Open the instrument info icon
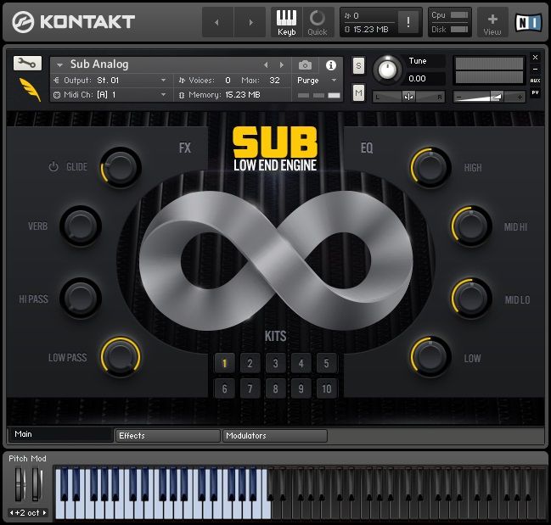 point(330,64)
